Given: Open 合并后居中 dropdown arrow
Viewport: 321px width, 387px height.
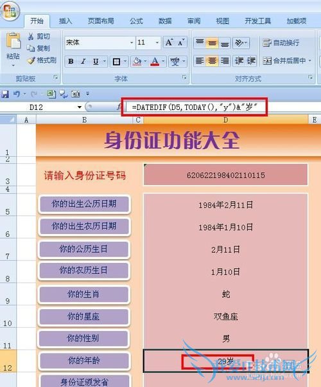Looking at the screenshot, I should click(310, 60).
